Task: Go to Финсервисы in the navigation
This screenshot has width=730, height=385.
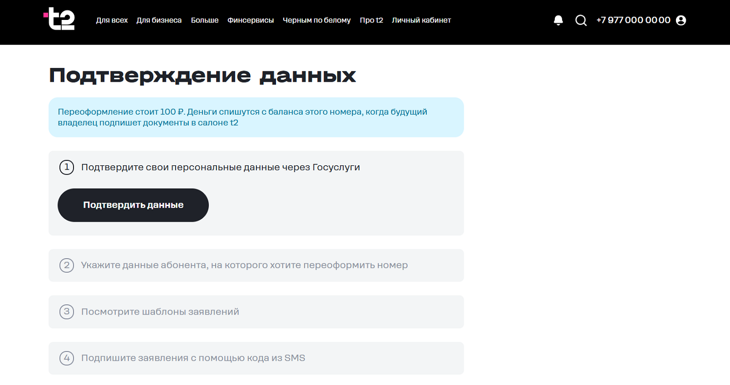Action: (251, 20)
